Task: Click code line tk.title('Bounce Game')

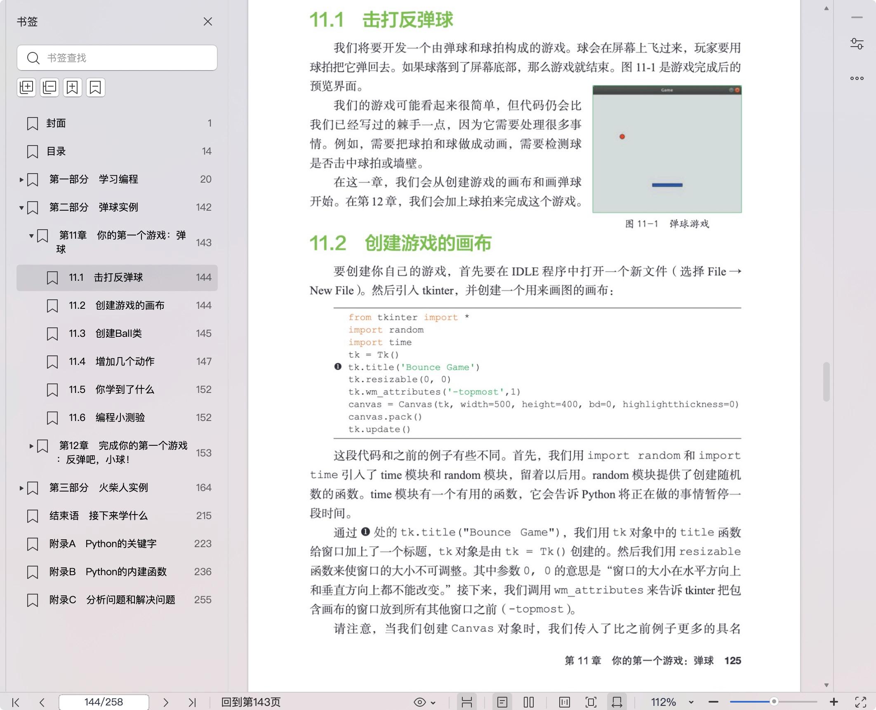Action: click(414, 367)
